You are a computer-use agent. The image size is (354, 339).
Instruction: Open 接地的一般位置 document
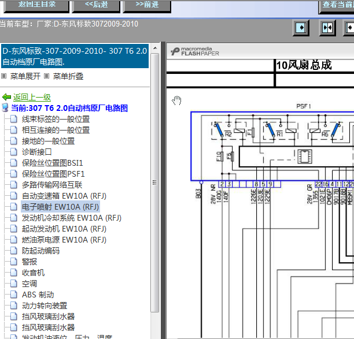[48, 141]
